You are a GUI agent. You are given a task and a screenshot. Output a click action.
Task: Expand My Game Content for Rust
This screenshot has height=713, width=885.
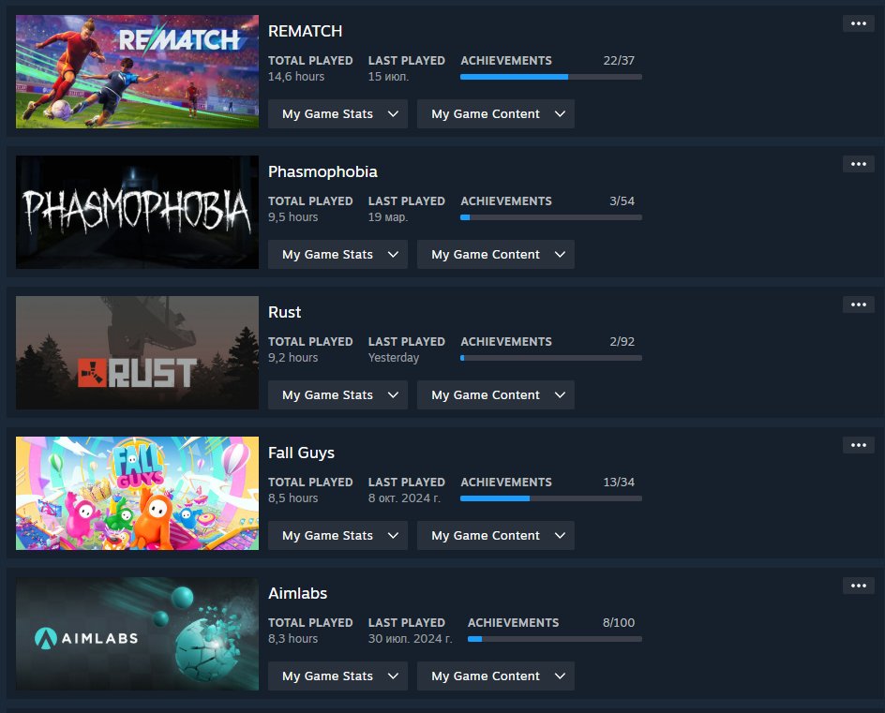click(x=496, y=394)
